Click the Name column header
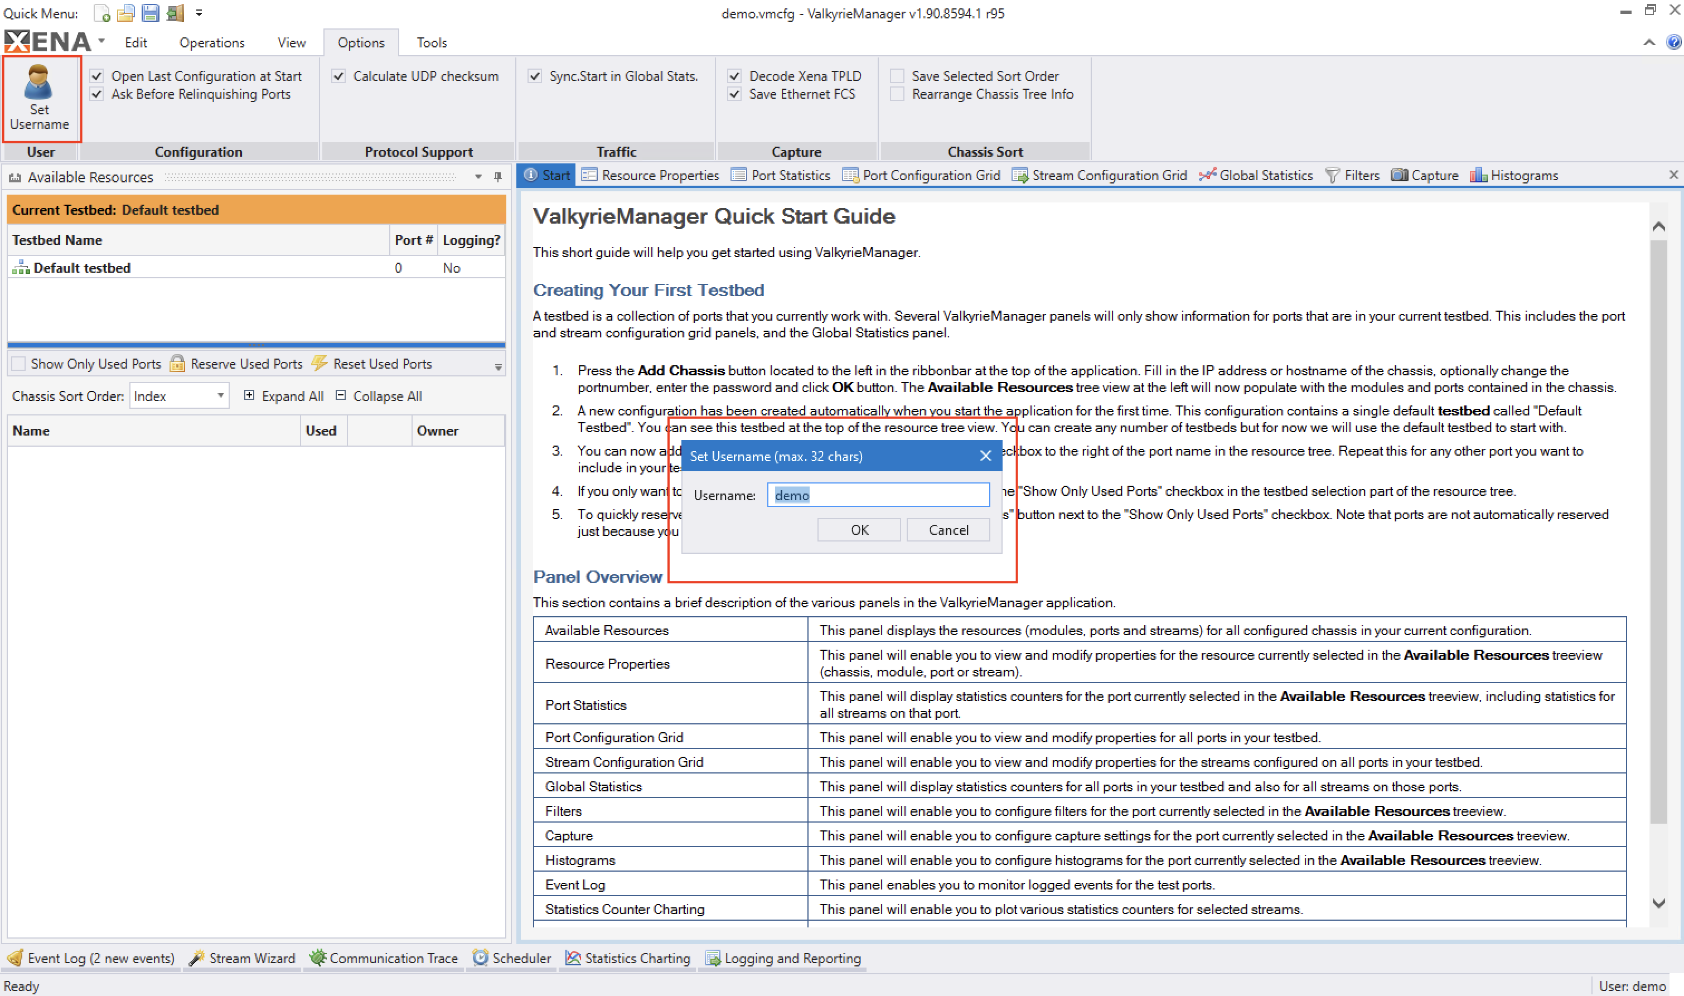Image resolution: width=1684 pixels, height=996 pixels. [154, 430]
